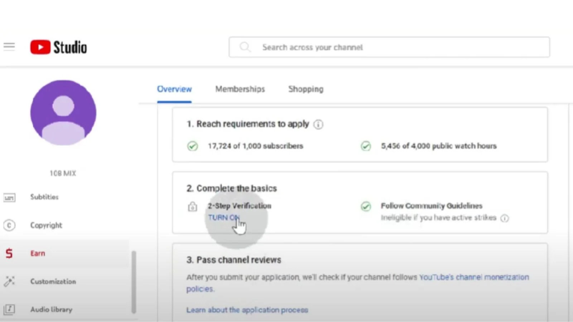Open the hamburger navigation menu
This screenshot has height=322, width=573.
point(9,47)
